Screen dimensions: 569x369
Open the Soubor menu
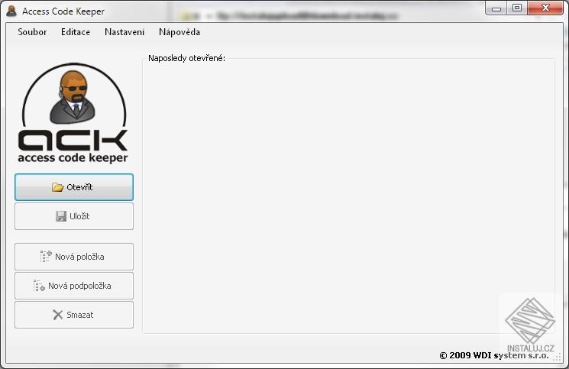point(32,32)
